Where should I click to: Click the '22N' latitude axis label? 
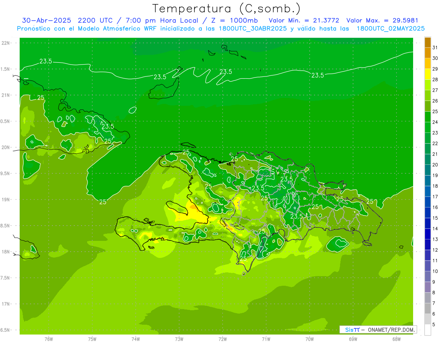pyautogui.click(x=6, y=43)
